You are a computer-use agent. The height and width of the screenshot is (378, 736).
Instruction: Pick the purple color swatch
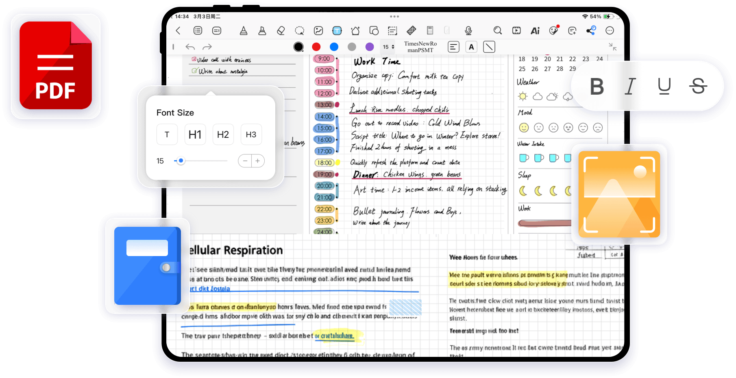tap(370, 47)
